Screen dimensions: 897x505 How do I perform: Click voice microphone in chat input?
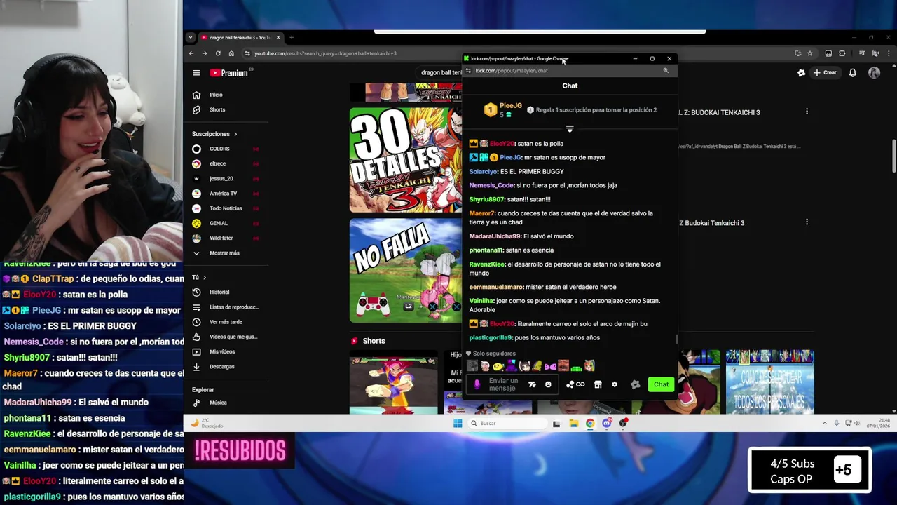click(477, 384)
